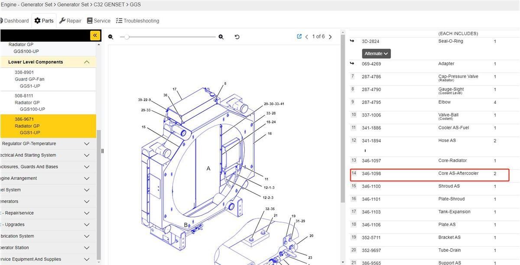Viewport: 520px width, 265px height.
Task: Select 338-8901 Guard GP-Fan item
Action: click(48, 79)
